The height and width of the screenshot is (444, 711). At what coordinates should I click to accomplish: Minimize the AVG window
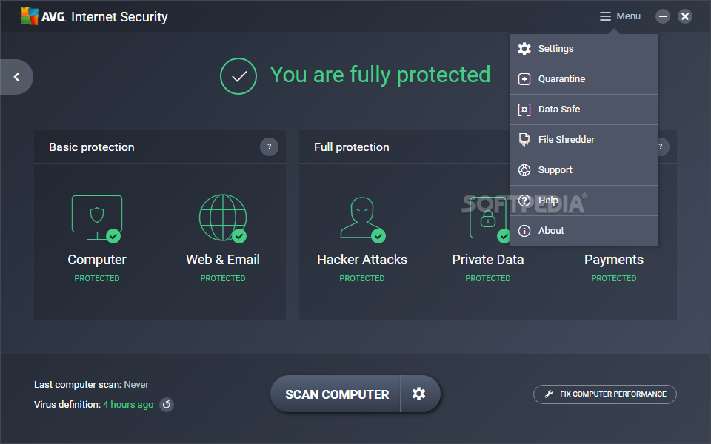click(663, 17)
